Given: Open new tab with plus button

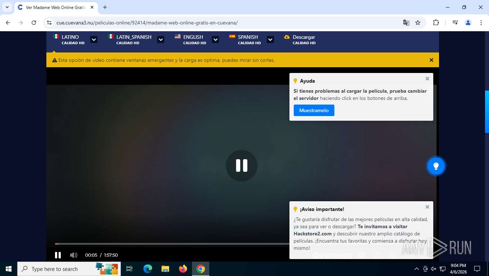Looking at the screenshot, I should [x=105, y=7].
